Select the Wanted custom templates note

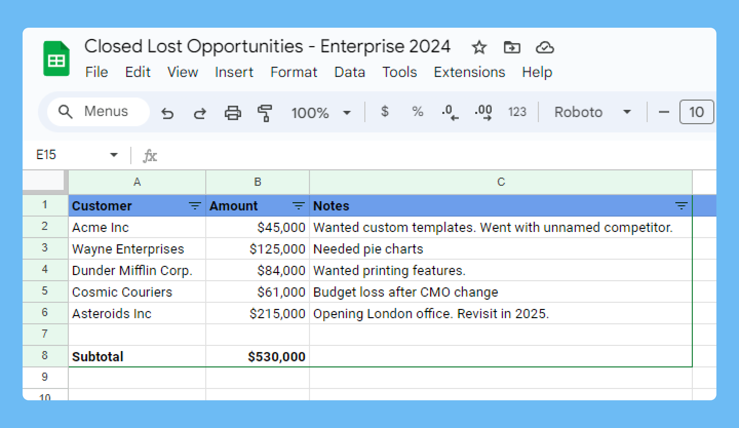coord(501,227)
